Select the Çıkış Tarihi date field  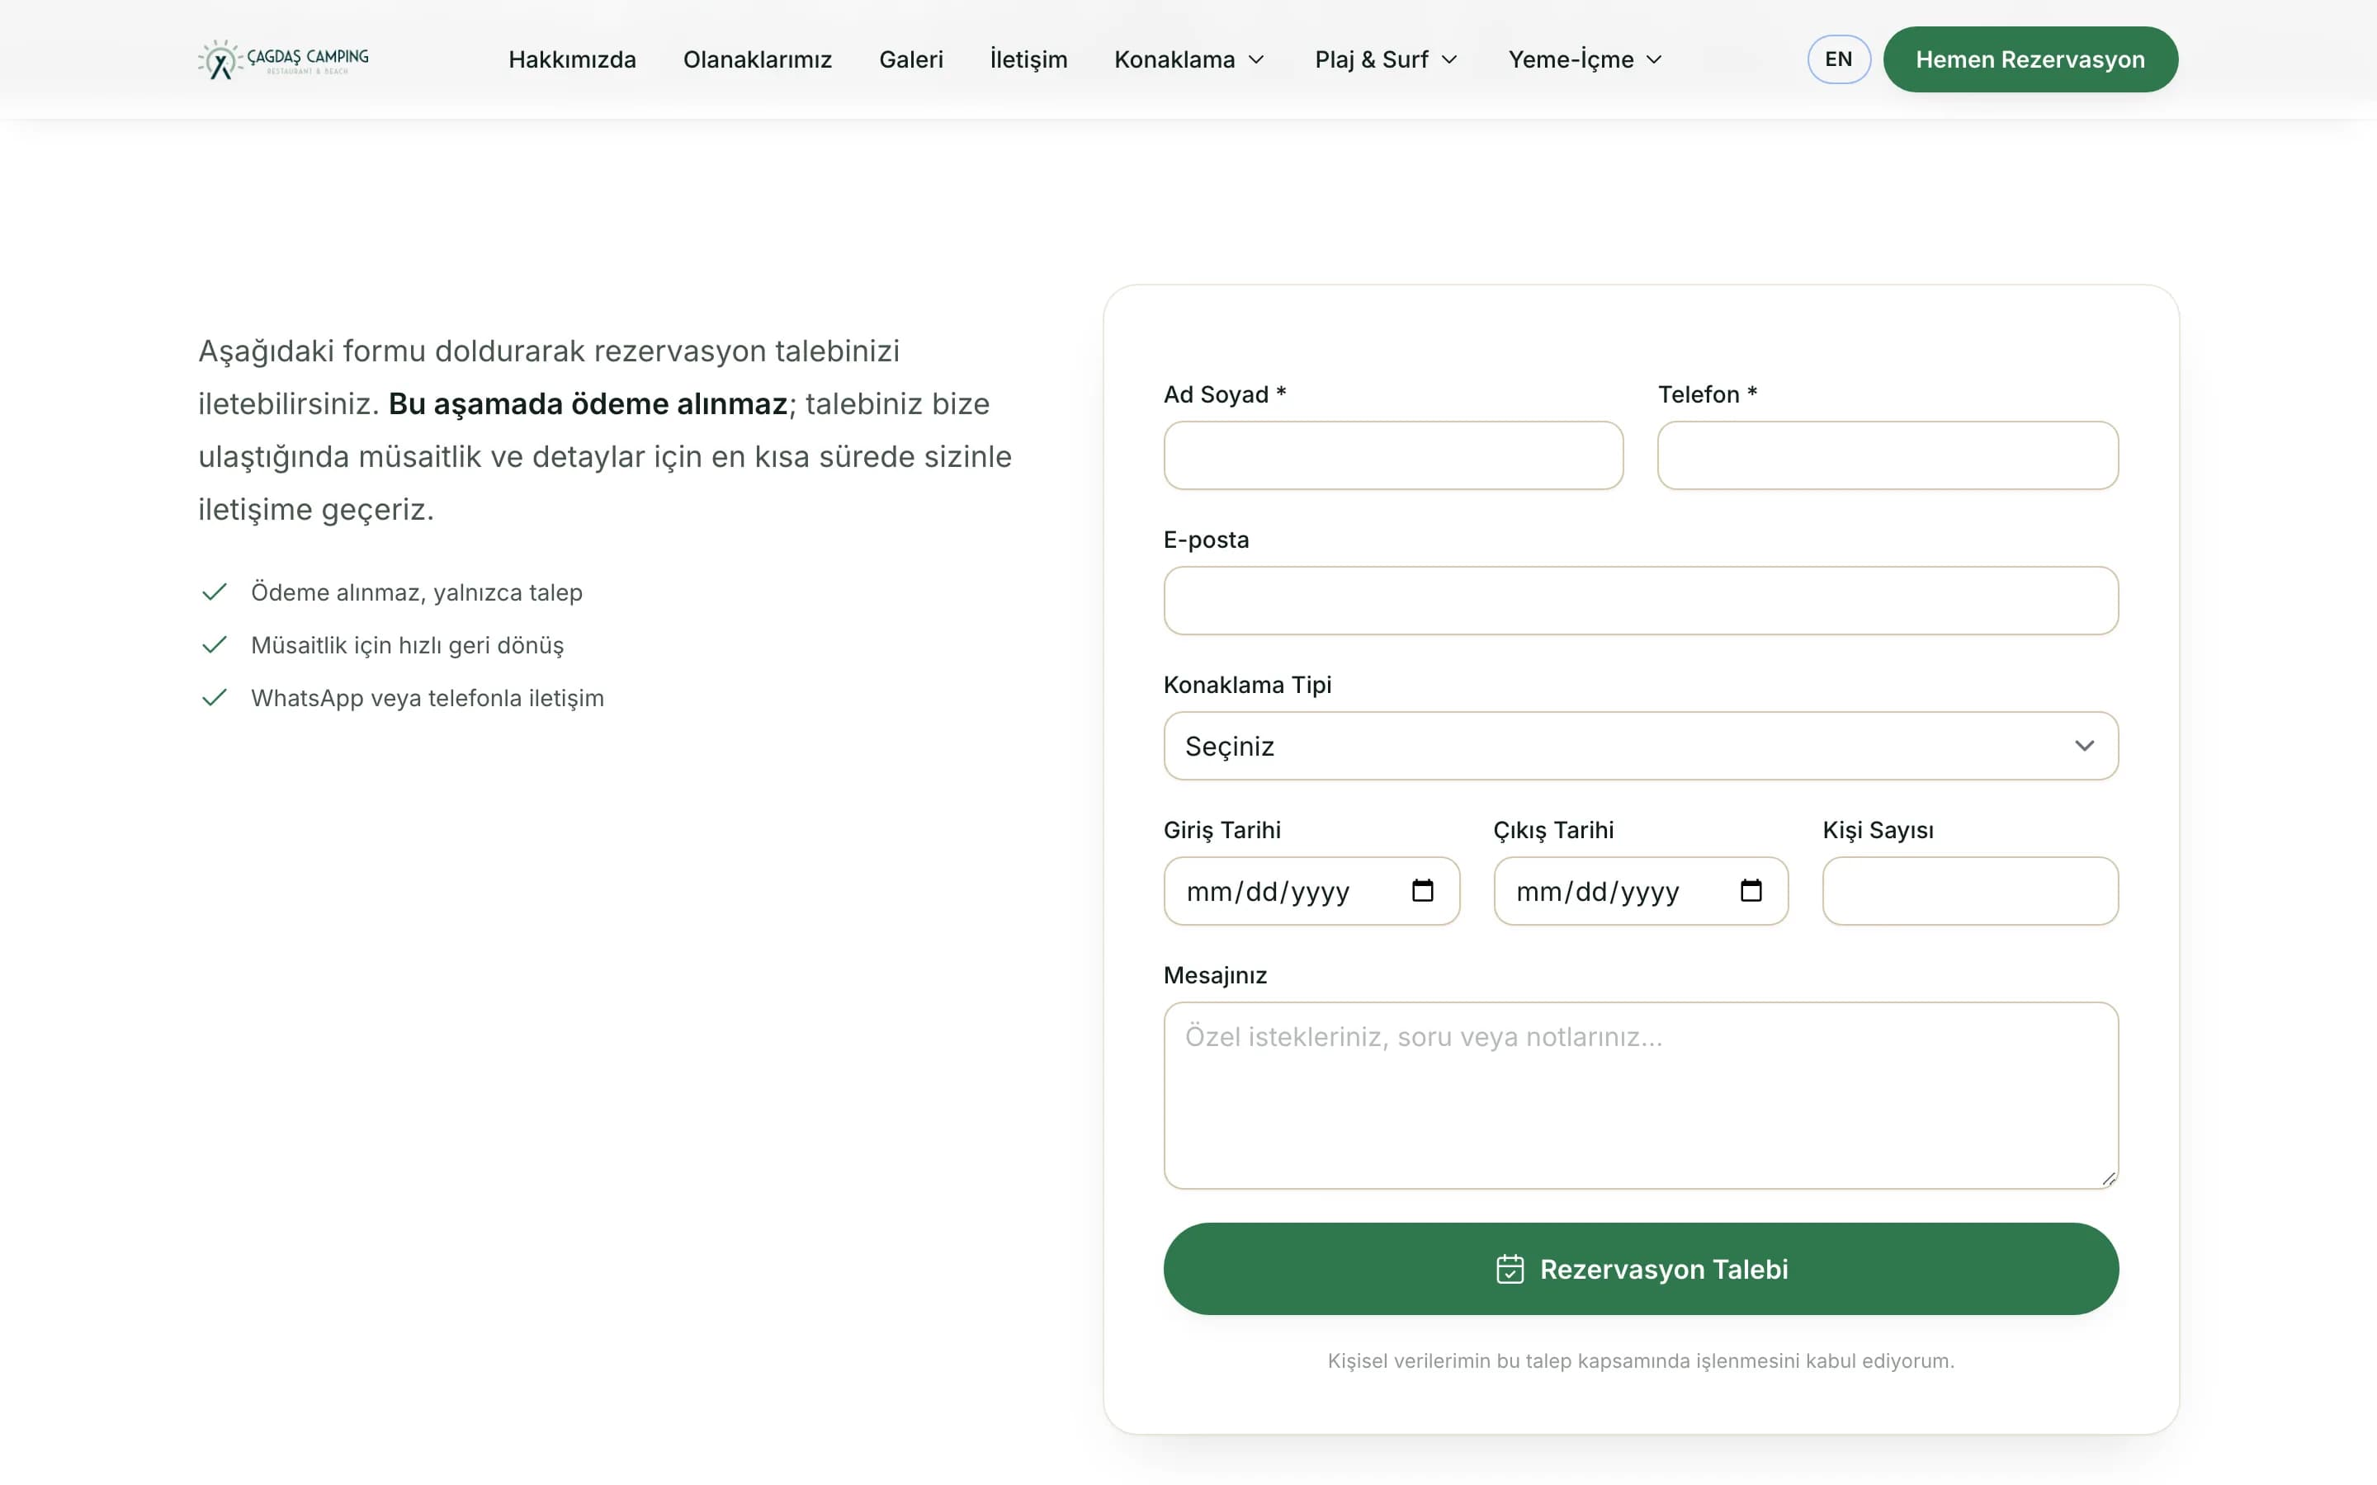[1640, 891]
